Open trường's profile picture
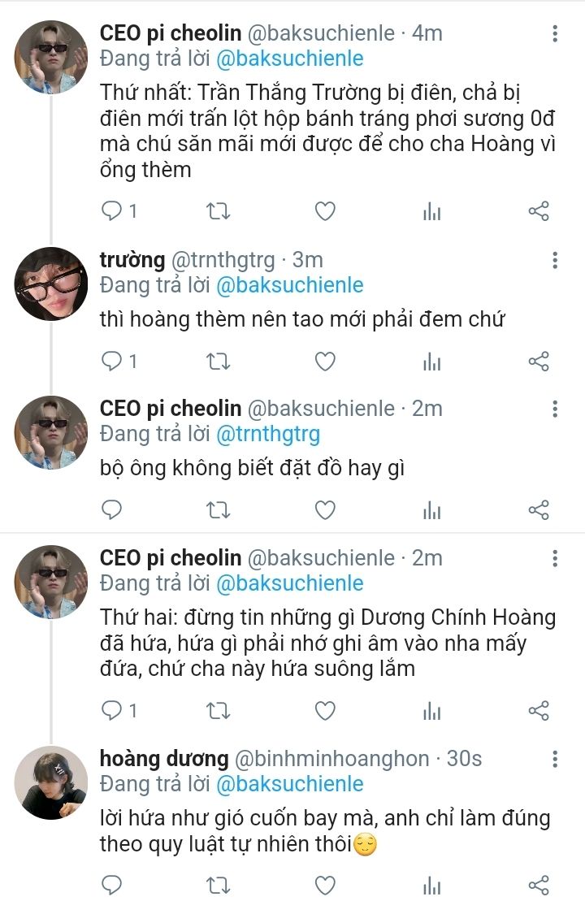 click(x=51, y=284)
